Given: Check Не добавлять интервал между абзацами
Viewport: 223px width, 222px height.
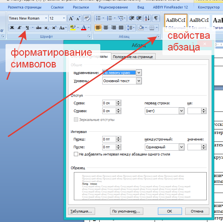Looking at the screenshot, I should (x=76, y=154).
